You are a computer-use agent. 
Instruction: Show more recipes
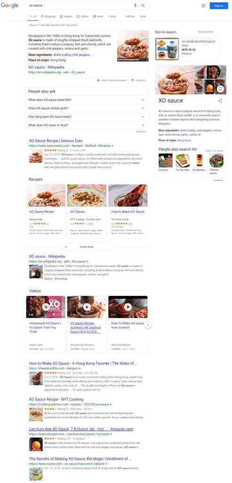(87, 247)
